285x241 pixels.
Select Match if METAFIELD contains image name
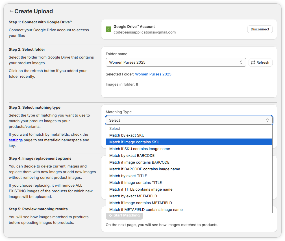point(146,209)
